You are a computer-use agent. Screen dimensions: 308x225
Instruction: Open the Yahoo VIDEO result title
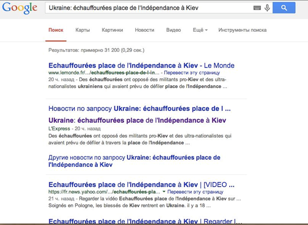(138, 185)
